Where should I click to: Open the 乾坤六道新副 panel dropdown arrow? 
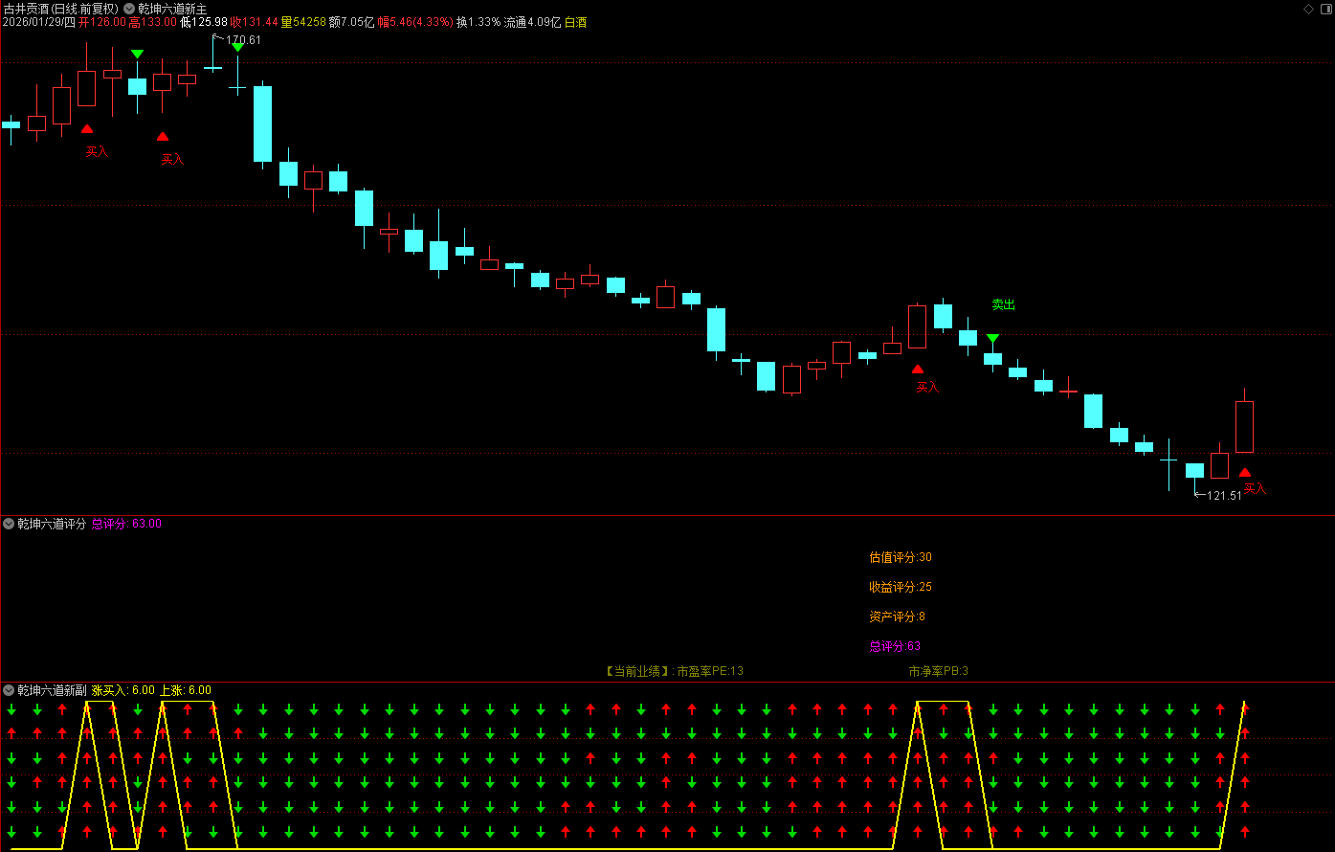point(9,690)
